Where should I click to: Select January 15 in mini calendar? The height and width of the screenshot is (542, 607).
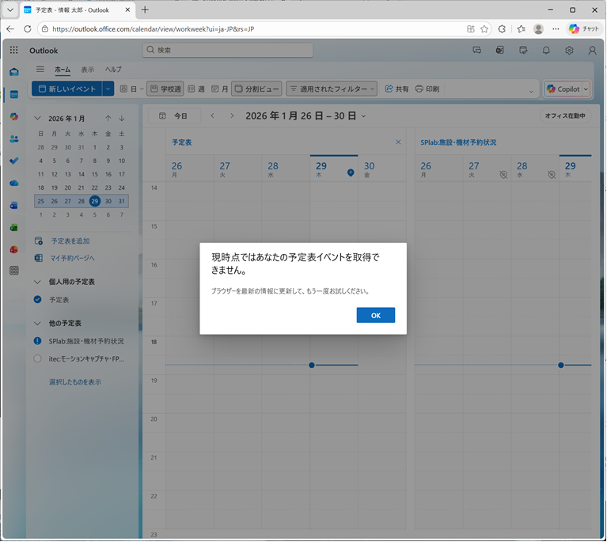(94, 174)
